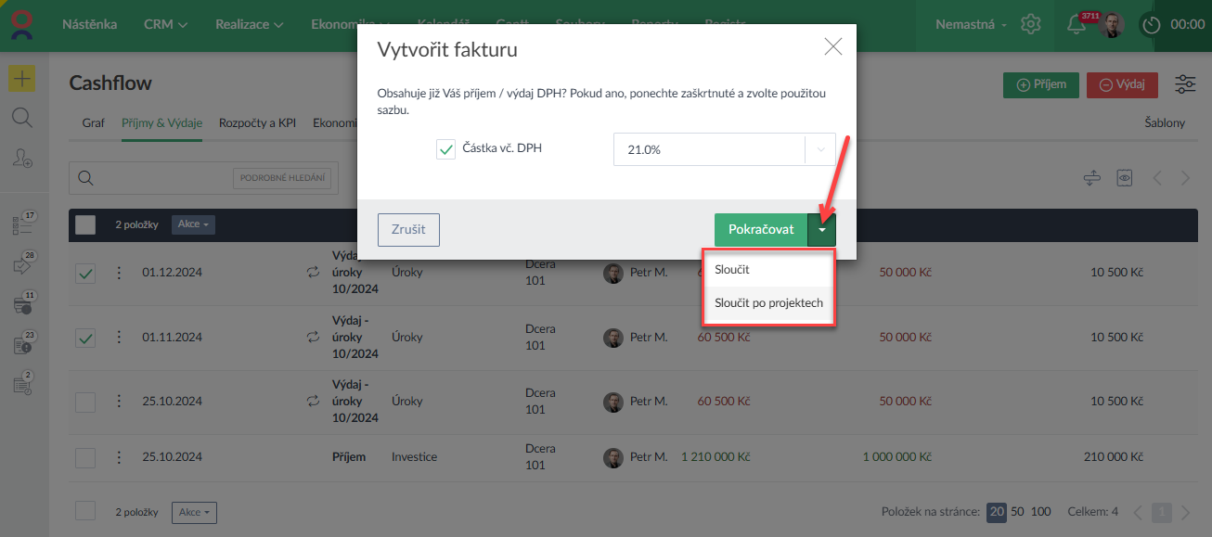Expand the Akce dropdown in table header
Viewport: 1212px width, 537px height.
[194, 224]
